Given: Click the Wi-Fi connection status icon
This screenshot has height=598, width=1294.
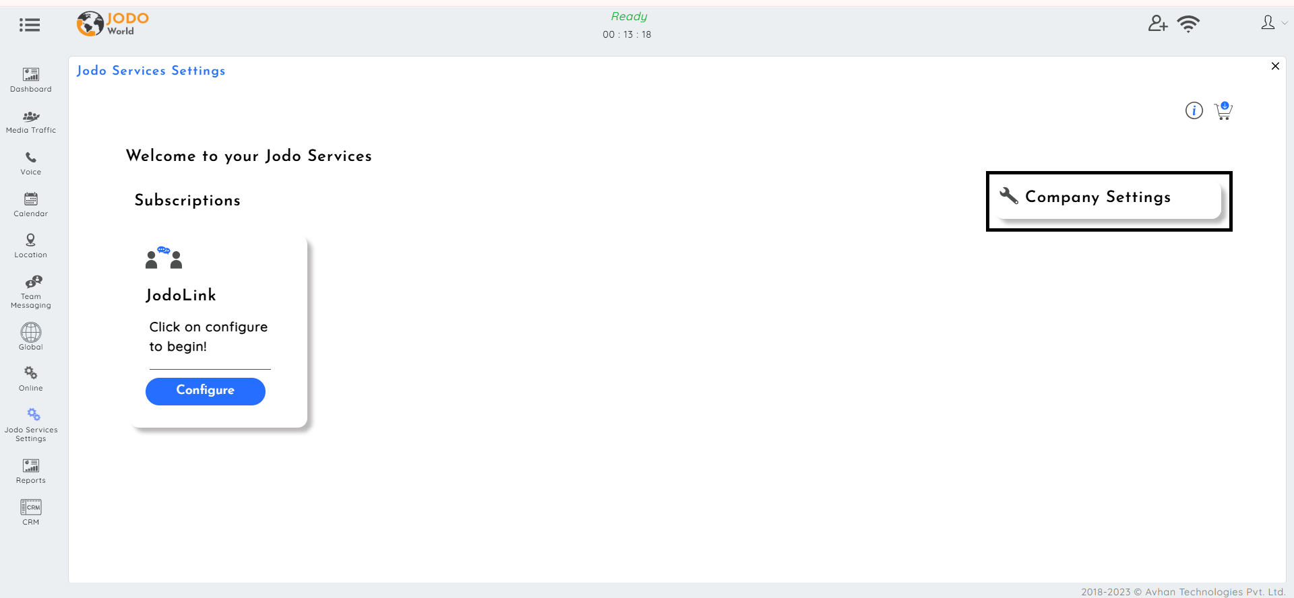Looking at the screenshot, I should [1188, 24].
